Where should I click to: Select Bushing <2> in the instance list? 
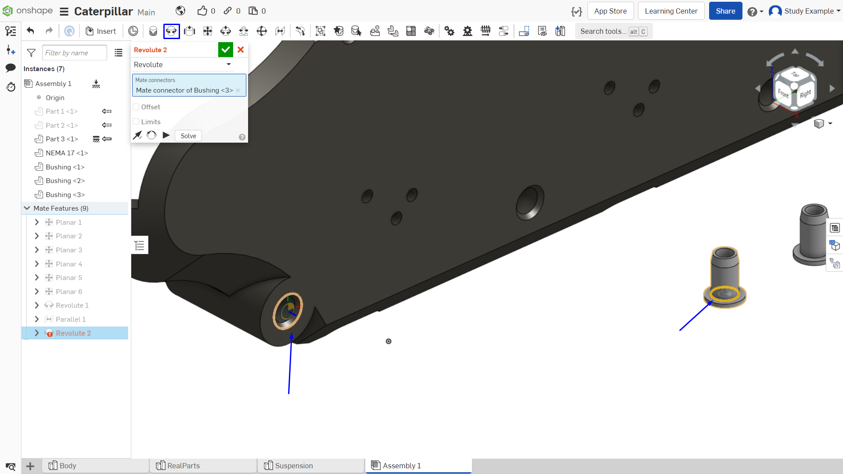[65, 180]
